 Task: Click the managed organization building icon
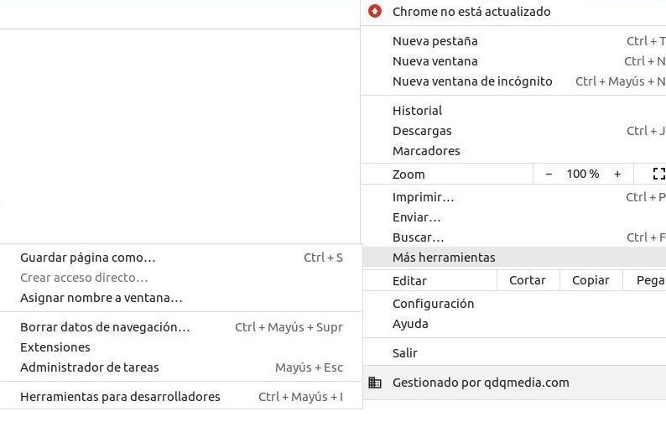point(375,383)
